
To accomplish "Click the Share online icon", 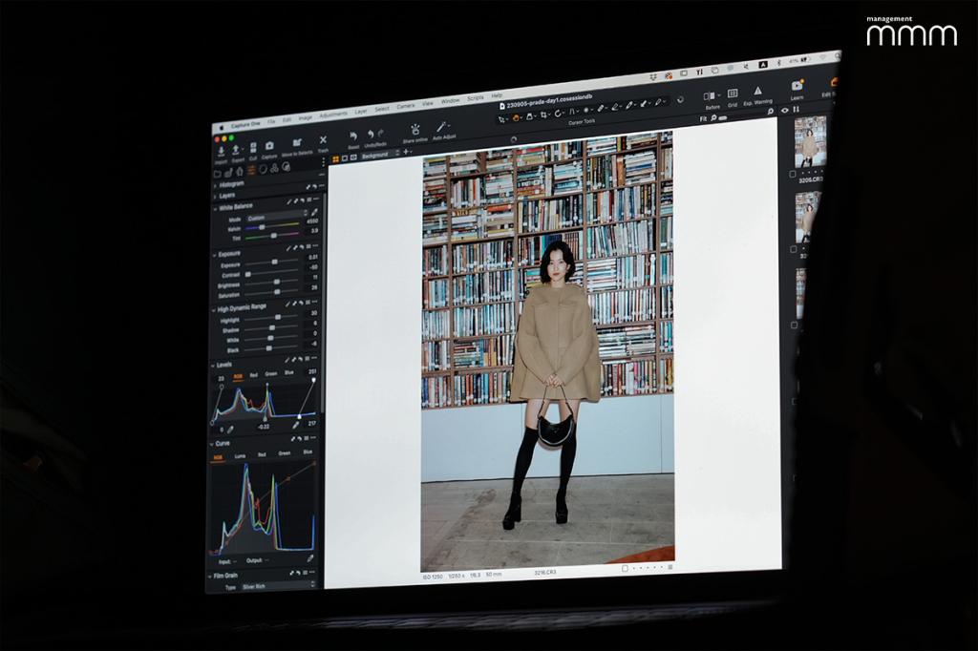I will point(415,130).
